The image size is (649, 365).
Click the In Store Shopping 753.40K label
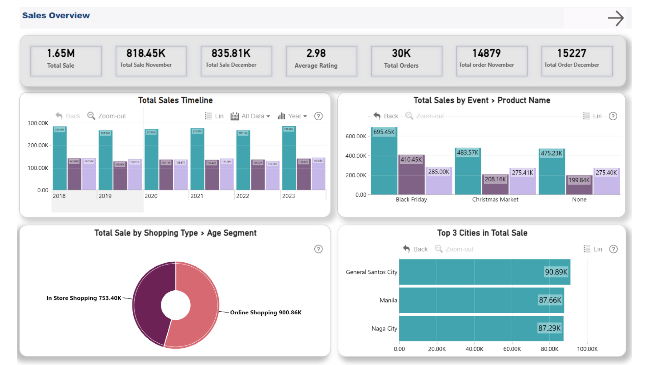click(x=83, y=298)
